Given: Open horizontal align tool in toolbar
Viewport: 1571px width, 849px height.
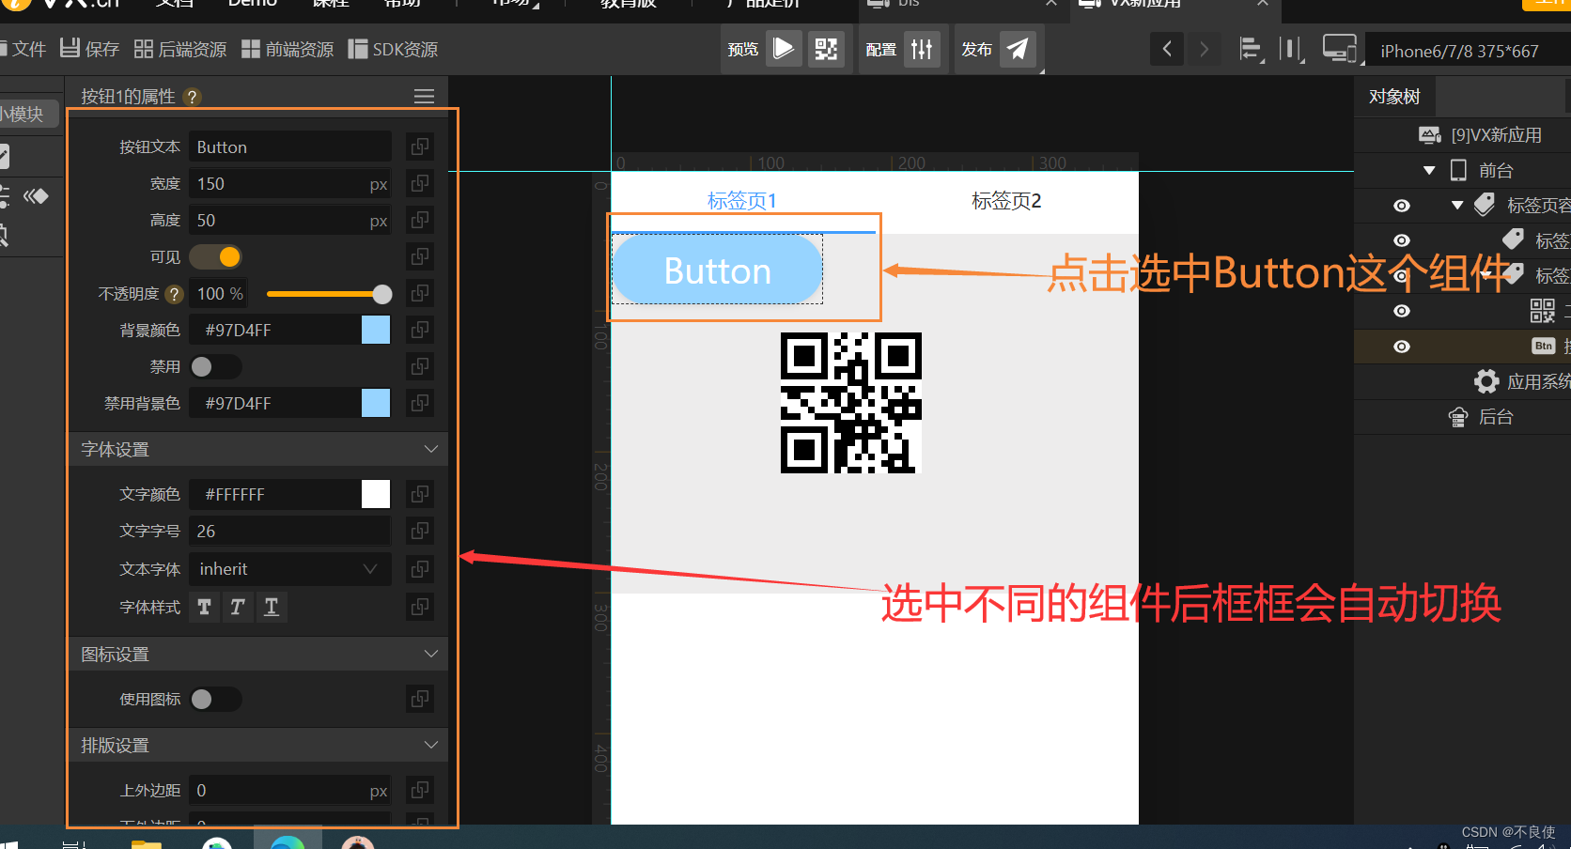Looking at the screenshot, I should [x=1251, y=49].
